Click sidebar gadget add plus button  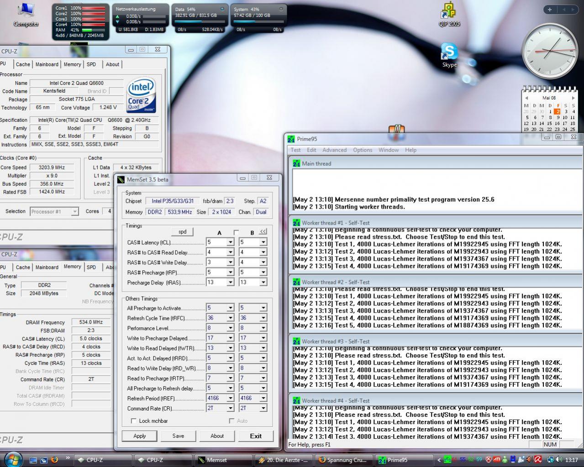(550, 9)
